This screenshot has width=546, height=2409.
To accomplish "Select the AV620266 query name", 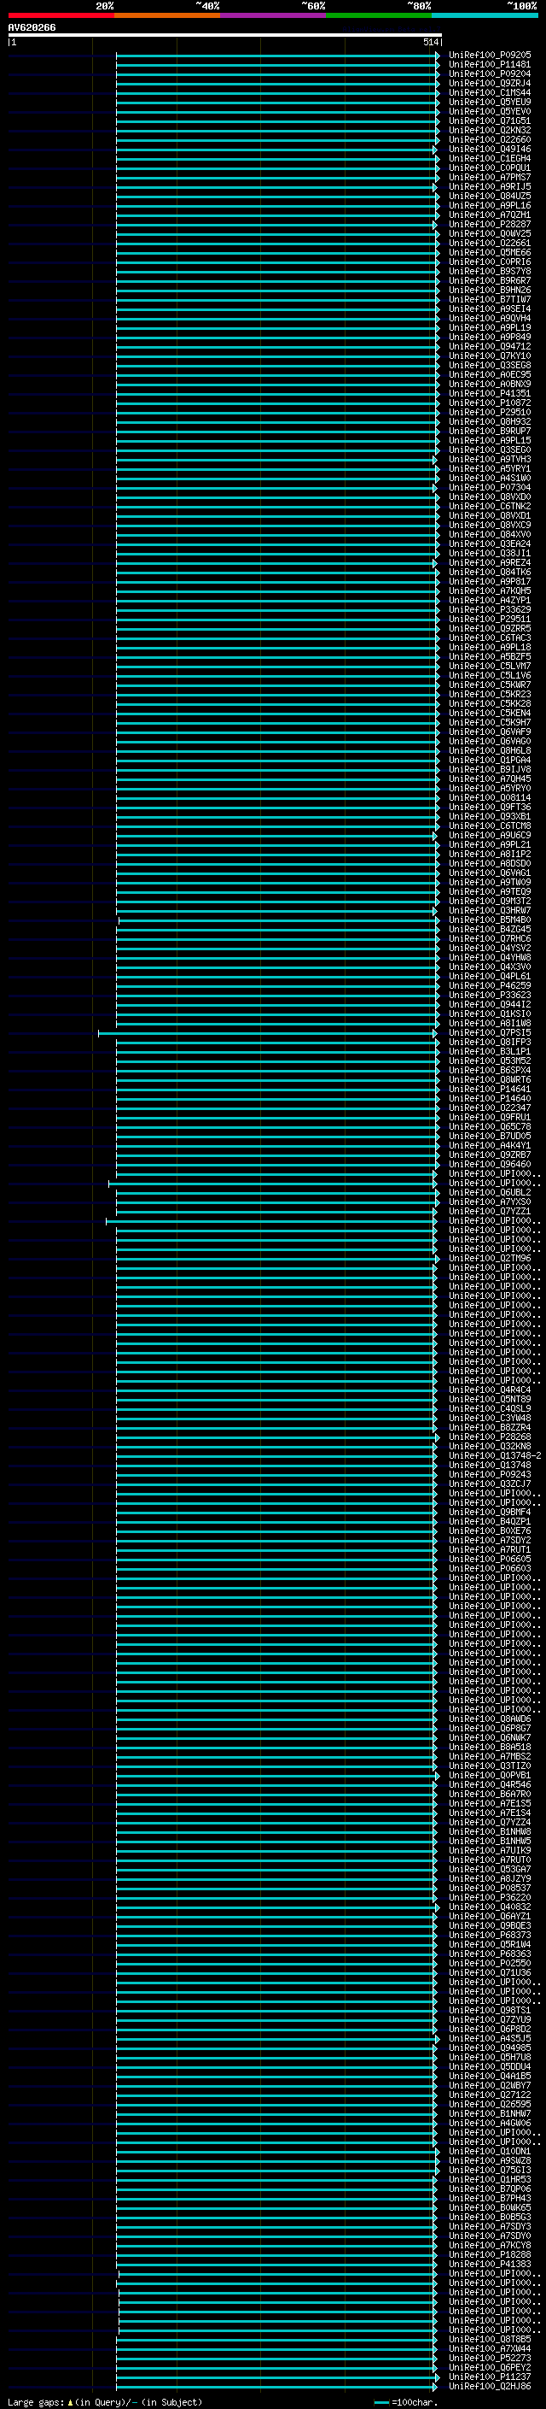I will tap(32, 28).
